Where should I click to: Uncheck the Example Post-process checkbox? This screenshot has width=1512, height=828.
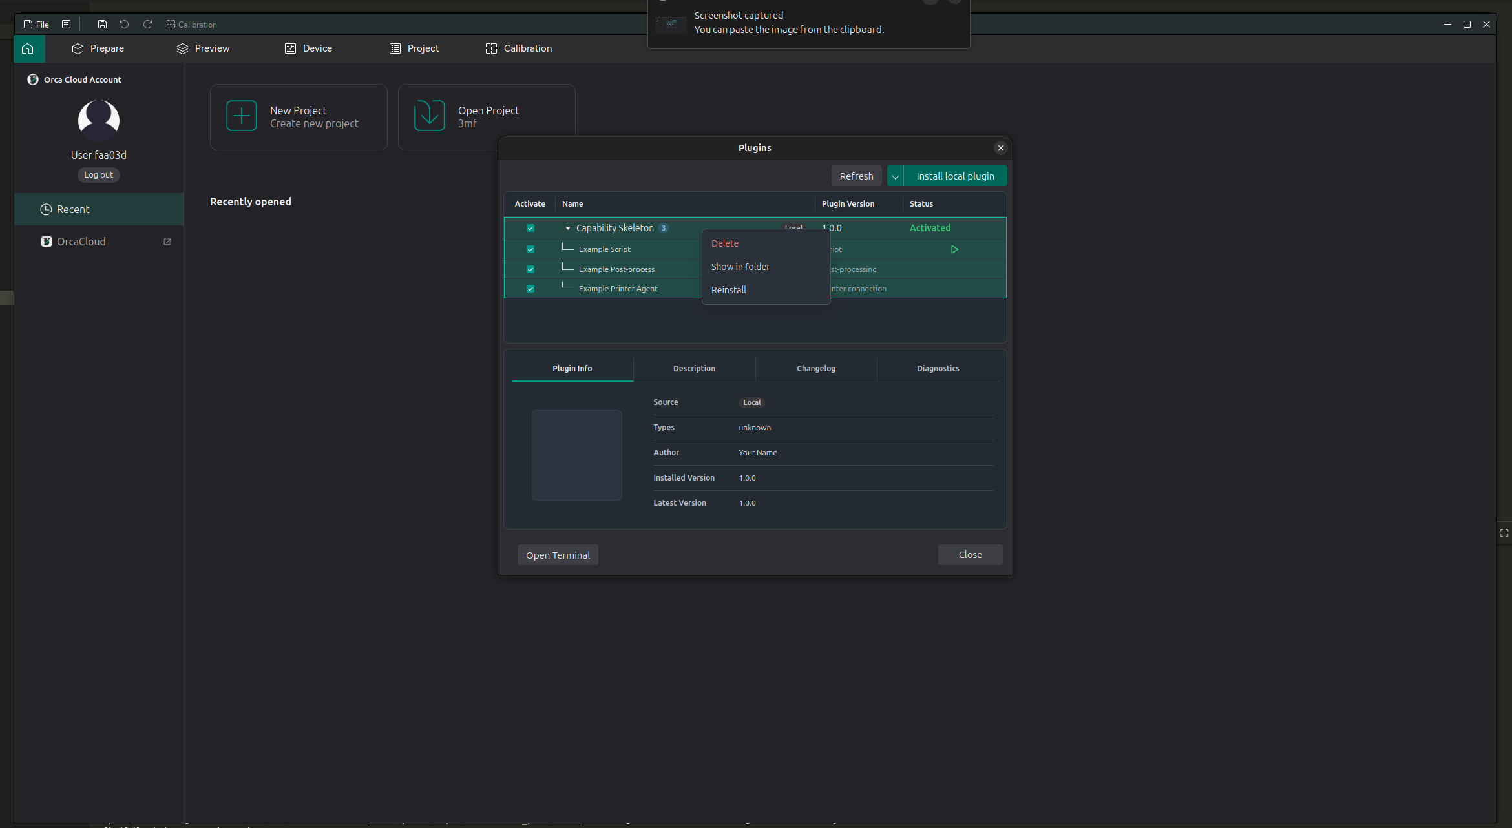pos(530,269)
